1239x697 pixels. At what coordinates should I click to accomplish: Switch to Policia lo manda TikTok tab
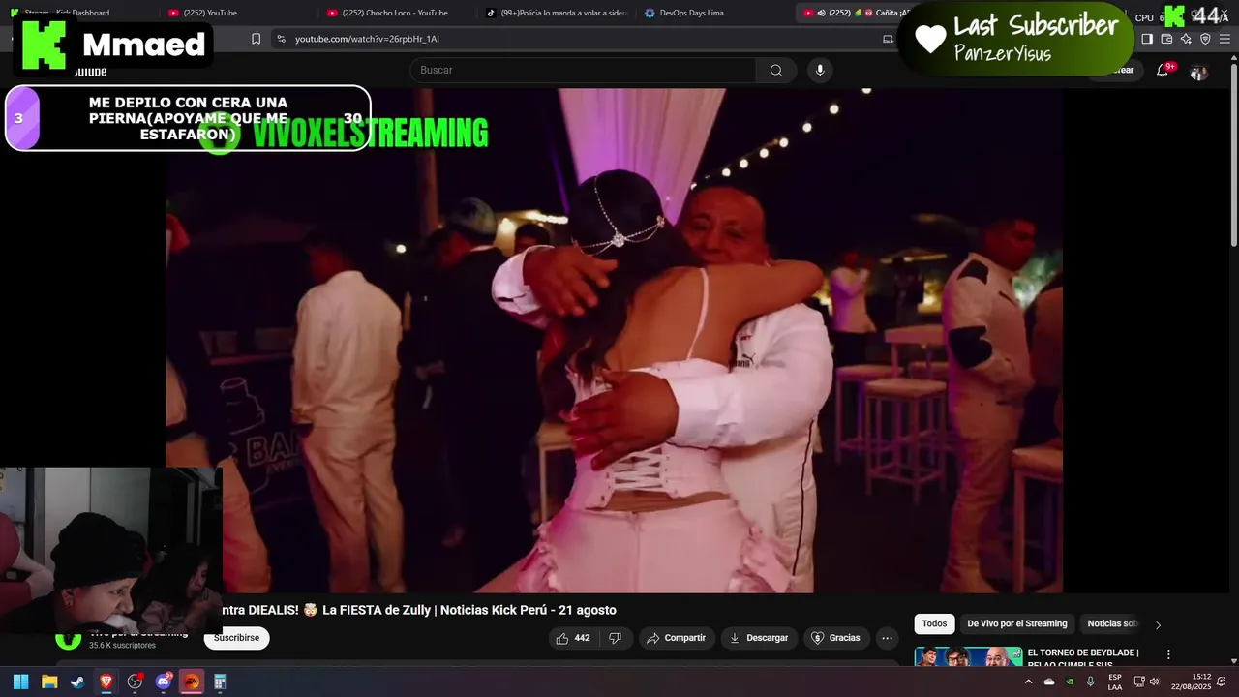click(x=556, y=13)
